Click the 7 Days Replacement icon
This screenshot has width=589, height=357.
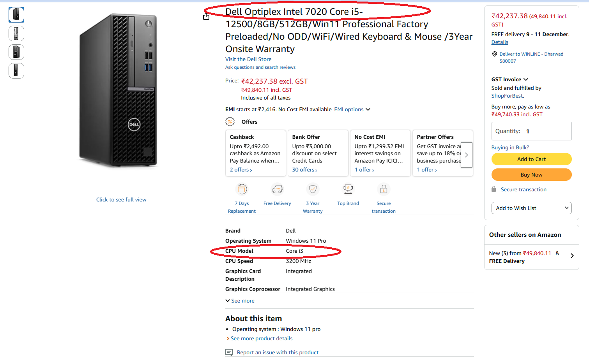(242, 189)
